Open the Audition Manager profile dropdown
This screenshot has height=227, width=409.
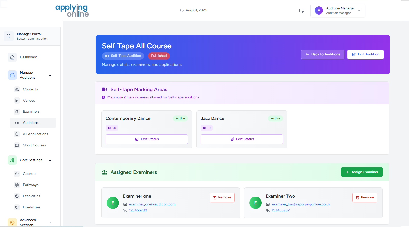(338, 10)
